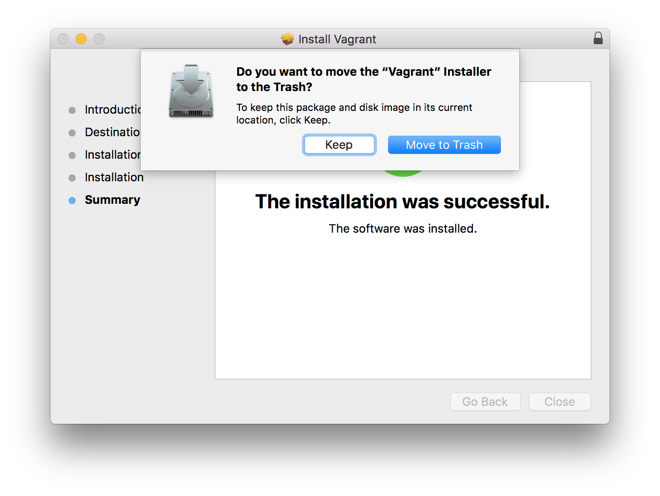660x496 pixels.
Task: Click the gray bullet next to Introduction
Action: pyautogui.click(x=73, y=110)
